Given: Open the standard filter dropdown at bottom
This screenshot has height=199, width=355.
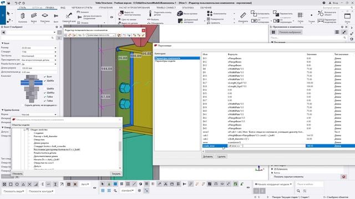Looking at the screenshot, I should coord(128,191).
